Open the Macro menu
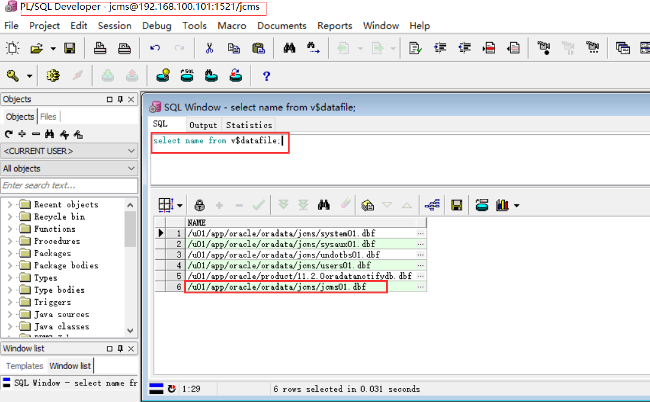 (232, 26)
